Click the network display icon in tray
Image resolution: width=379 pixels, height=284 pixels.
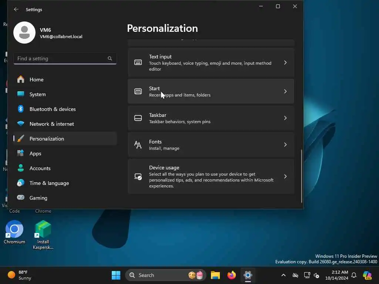307,275
